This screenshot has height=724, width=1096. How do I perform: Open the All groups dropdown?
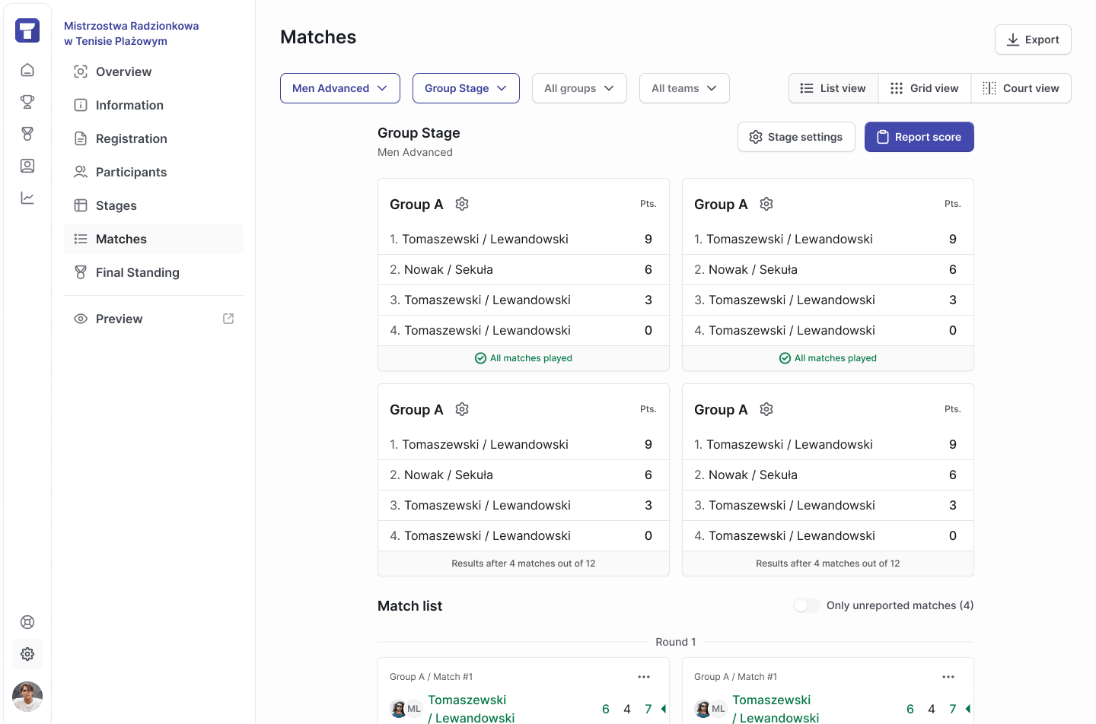[x=579, y=88]
